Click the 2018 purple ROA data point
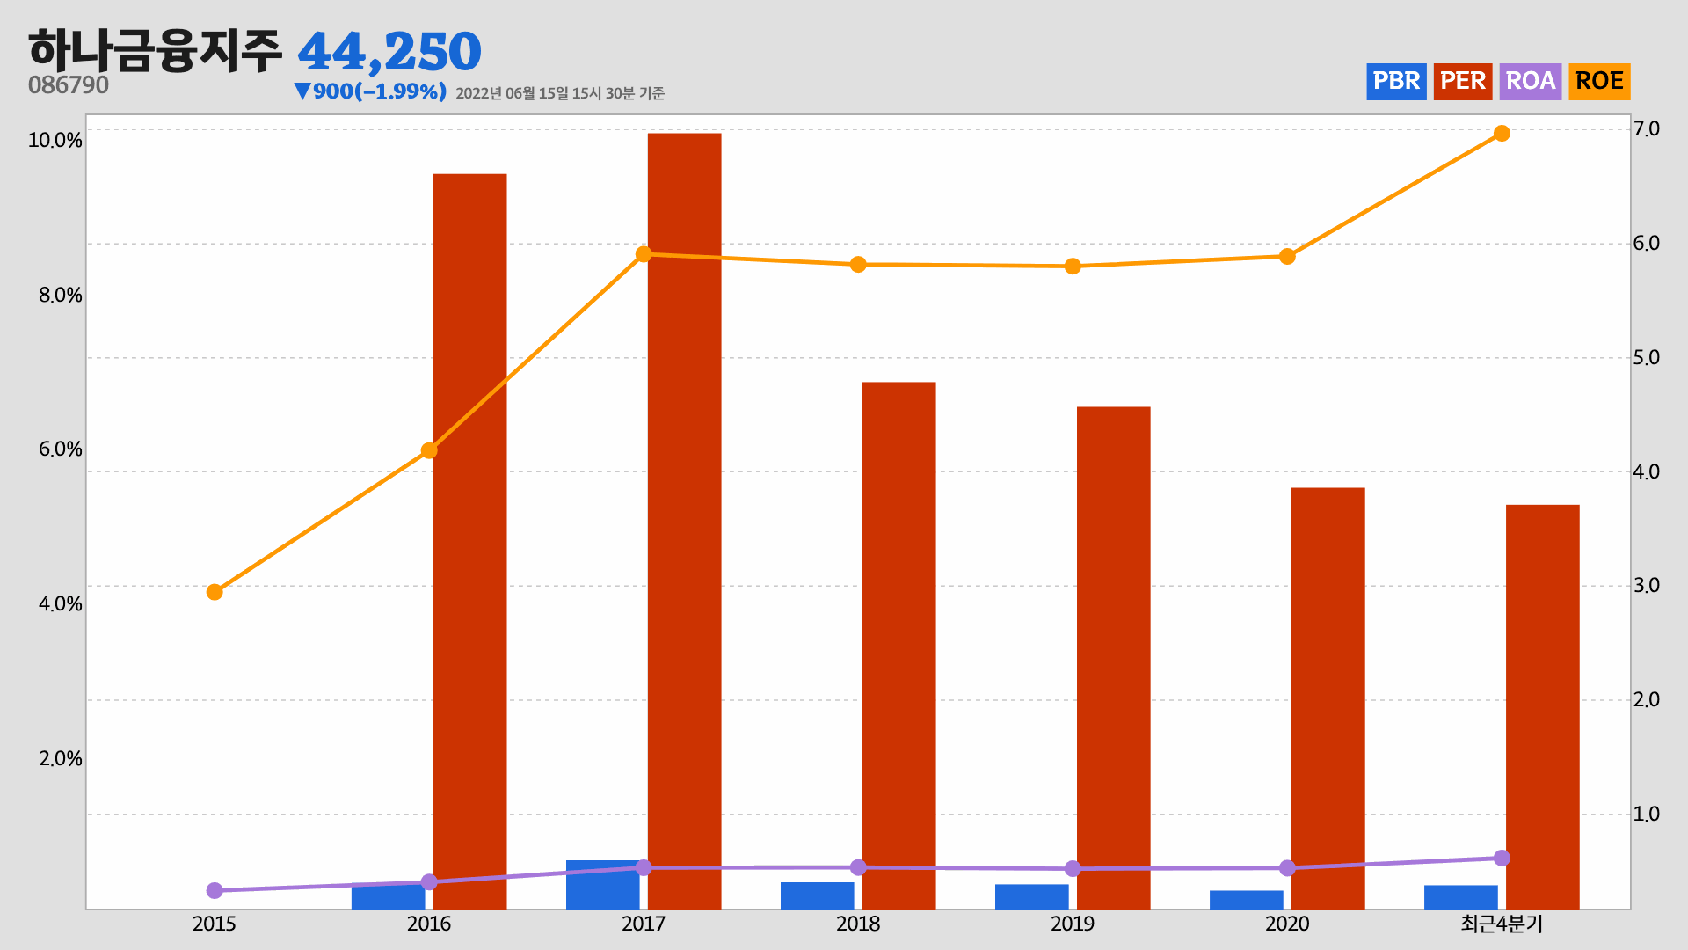 [x=859, y=867]
